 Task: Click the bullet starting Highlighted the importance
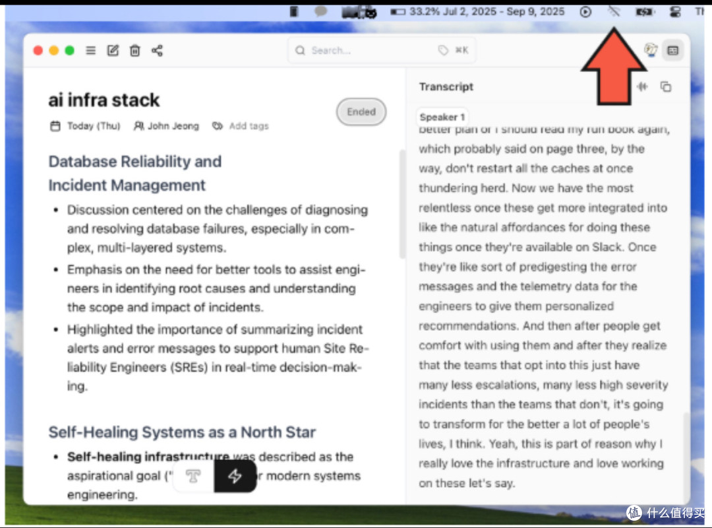pyautogui.click(x=218, y=358)
